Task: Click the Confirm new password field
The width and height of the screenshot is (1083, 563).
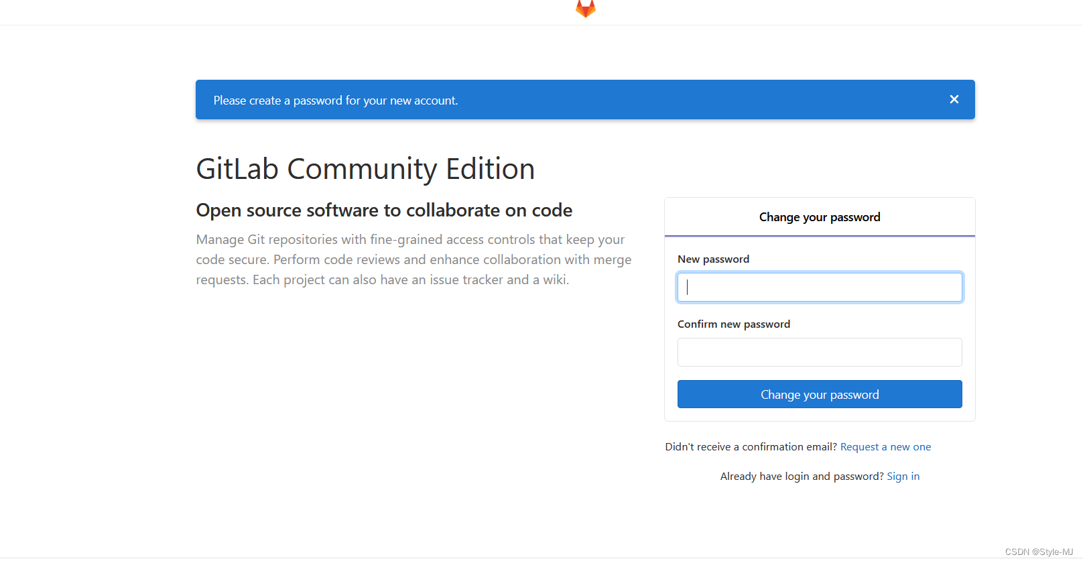Action: point(820,352)
